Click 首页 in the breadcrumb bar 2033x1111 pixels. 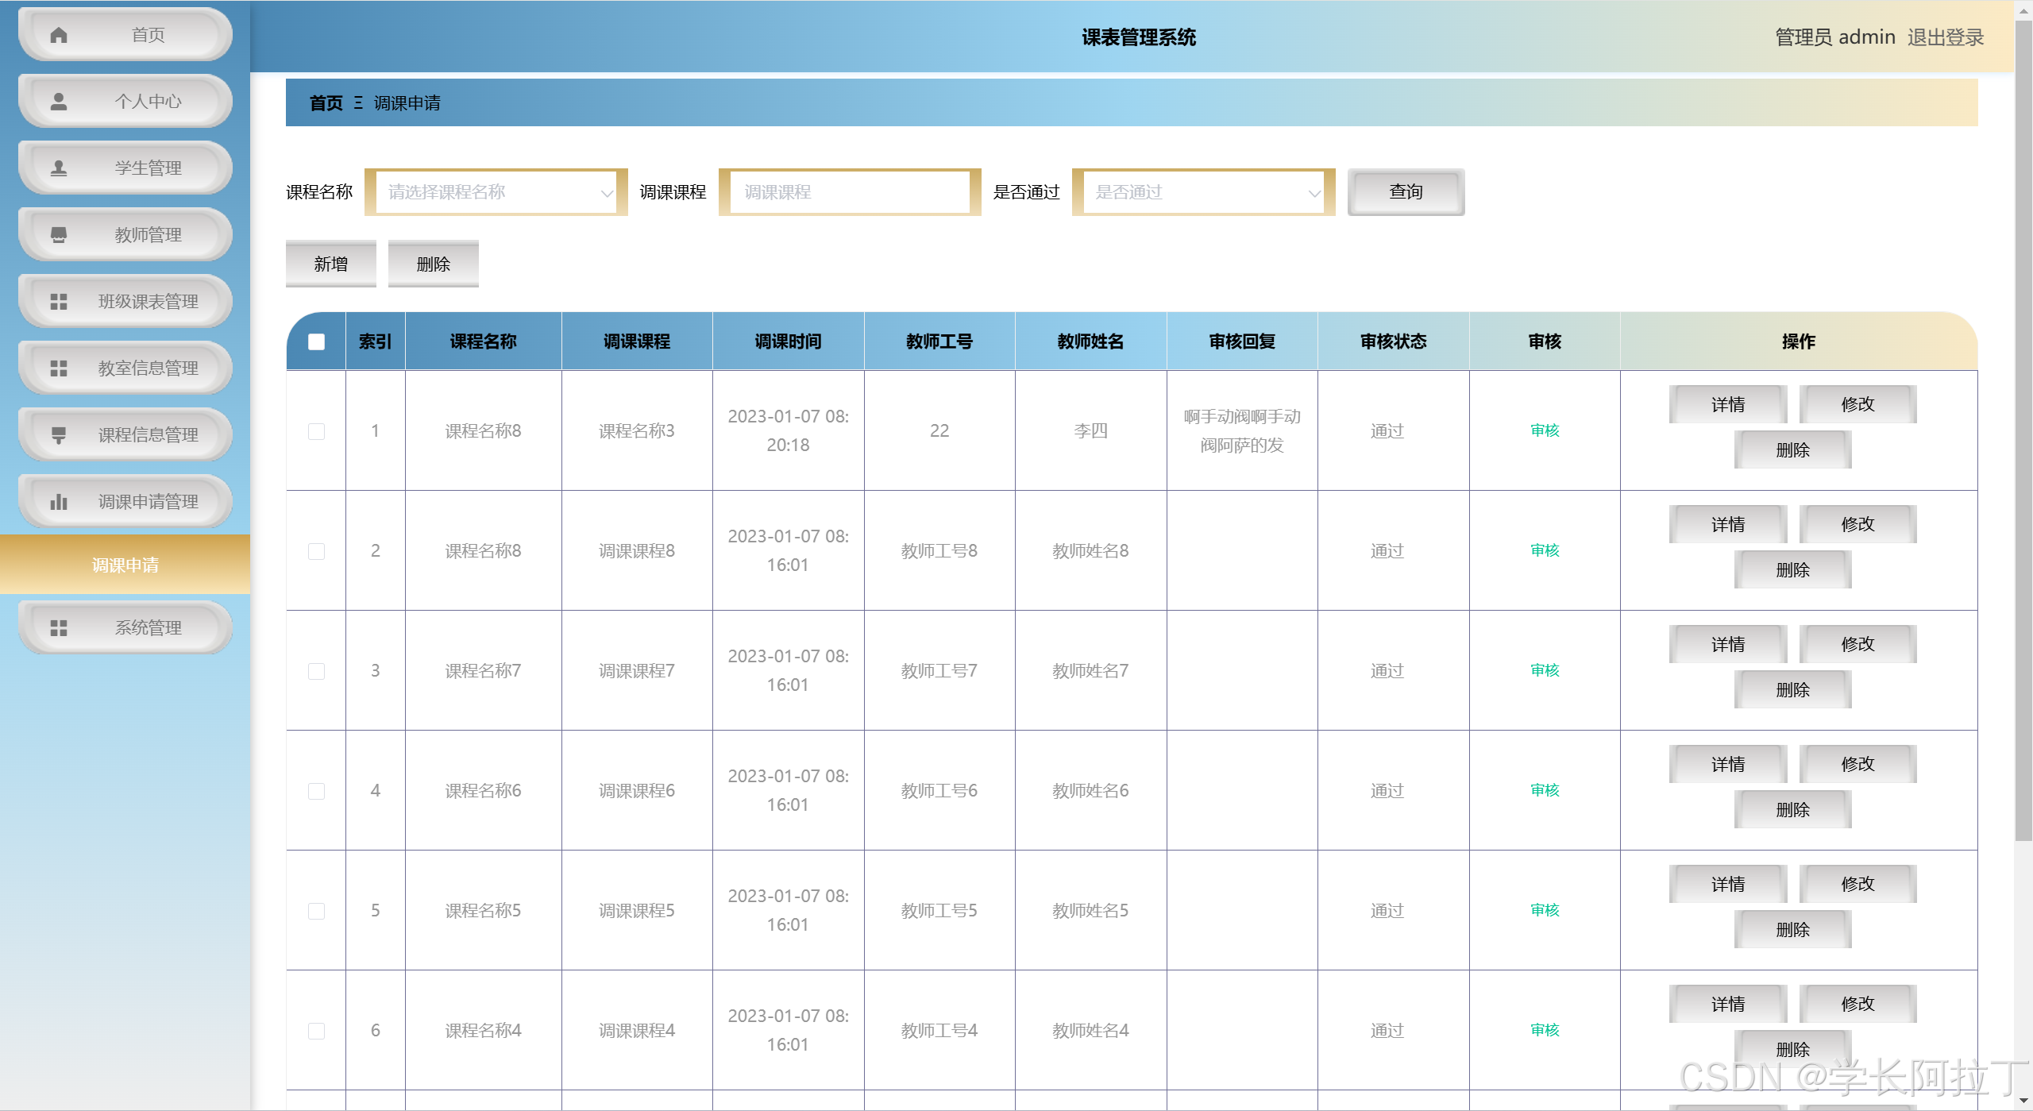pos(326,103)
